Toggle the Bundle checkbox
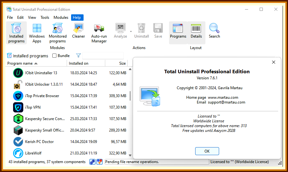288x172 pixels. coord(54,55)
